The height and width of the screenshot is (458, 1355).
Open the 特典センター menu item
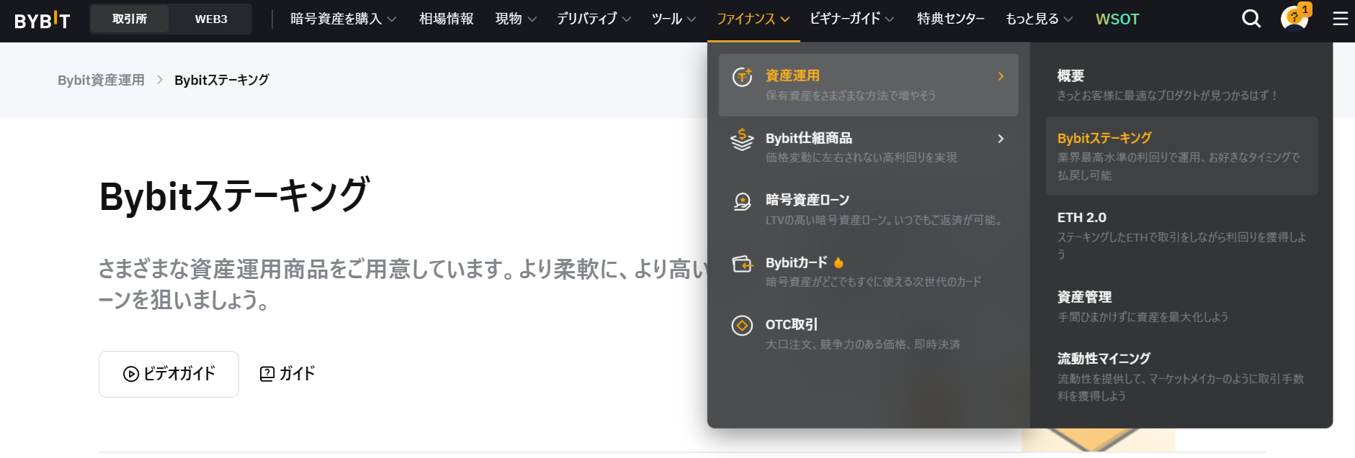[x=951, y=19]
